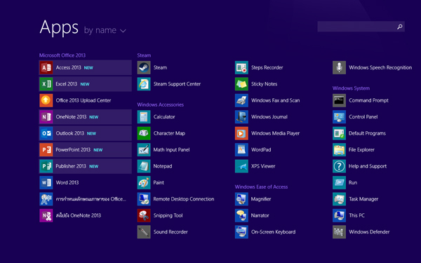Image resolution: width=421 pixels, height=263 pixels.
Task: Open the Paint palette icon
Action: (144, 182)
